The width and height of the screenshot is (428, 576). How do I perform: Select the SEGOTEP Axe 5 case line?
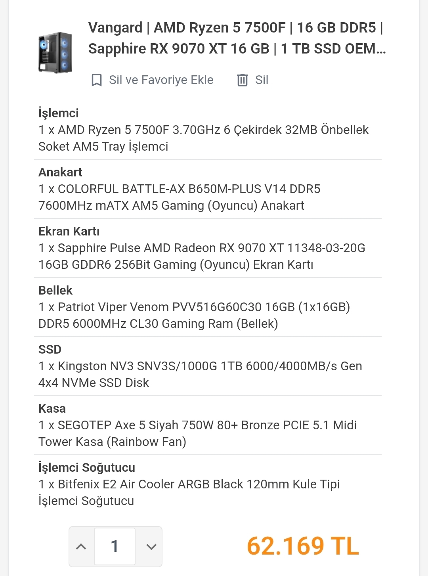click(x=197, y=433)
